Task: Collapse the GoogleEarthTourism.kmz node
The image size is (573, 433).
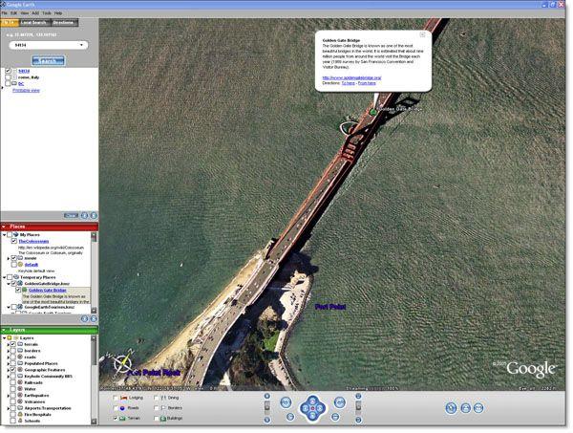Action: [x=8, y=307]
